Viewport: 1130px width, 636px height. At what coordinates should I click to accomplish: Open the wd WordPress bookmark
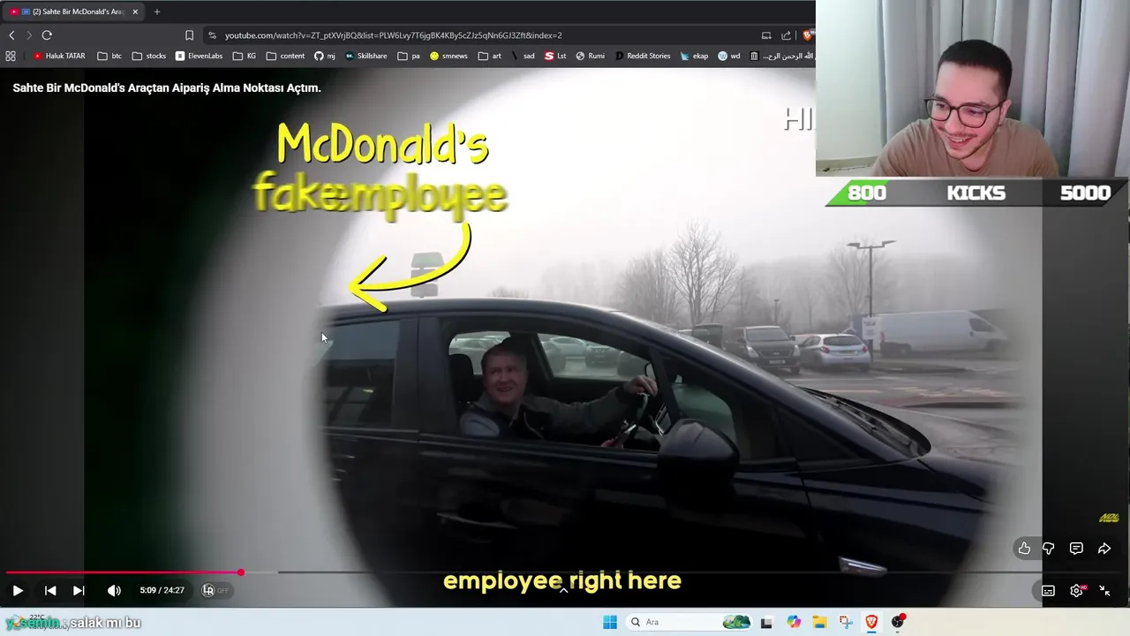coord(729,56)
